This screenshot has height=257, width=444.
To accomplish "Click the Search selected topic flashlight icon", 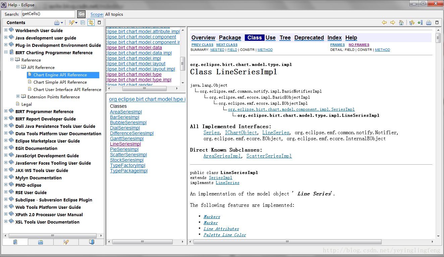I will (71, 22).
